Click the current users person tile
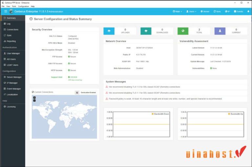Image resolution: width=252 pixels, height=167 pixels. [220, 31]
